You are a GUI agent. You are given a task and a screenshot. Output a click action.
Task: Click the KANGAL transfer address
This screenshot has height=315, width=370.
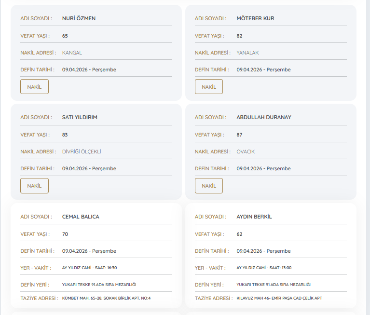72,53
